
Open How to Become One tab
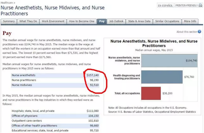(x=81, y=21)
